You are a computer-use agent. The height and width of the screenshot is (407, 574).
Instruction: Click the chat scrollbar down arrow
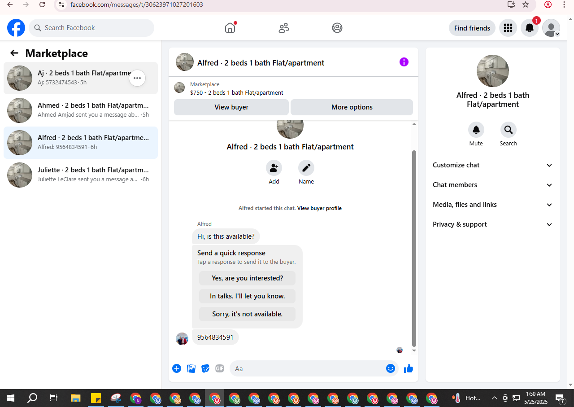pyautogui.click(x=414, y=350)
